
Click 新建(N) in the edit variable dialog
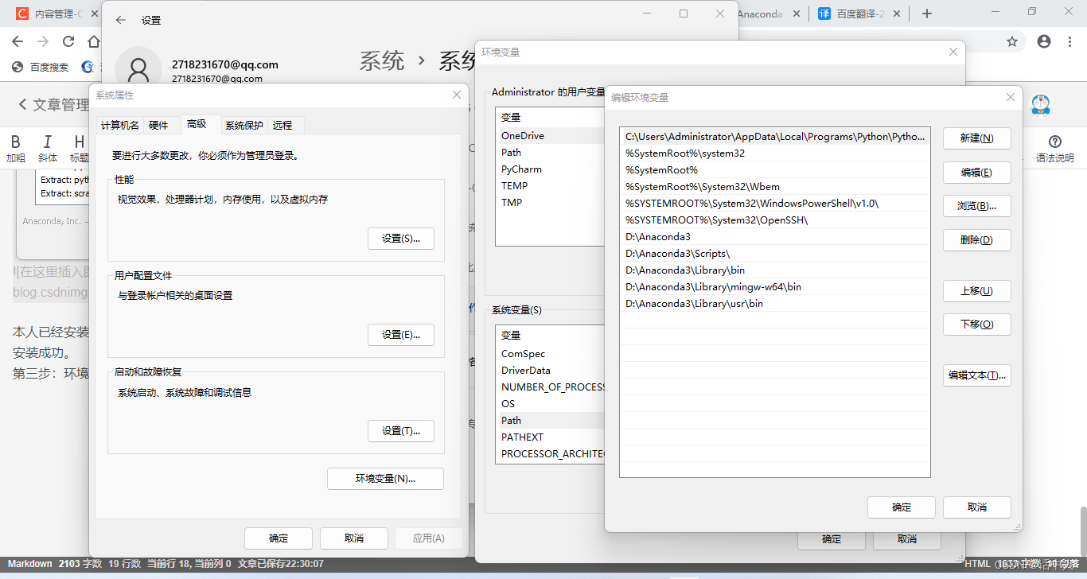(x=976, y=138)
